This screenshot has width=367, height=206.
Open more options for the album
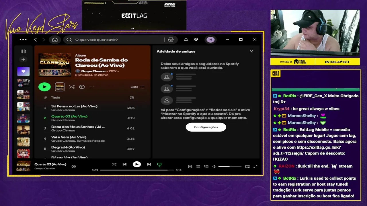click(92, 87)
